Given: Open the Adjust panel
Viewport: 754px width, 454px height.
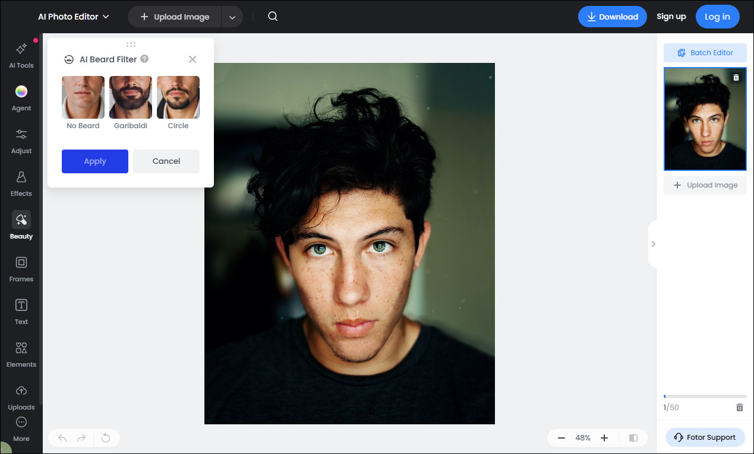Looking at the screenshot, I should click(21, 141).
